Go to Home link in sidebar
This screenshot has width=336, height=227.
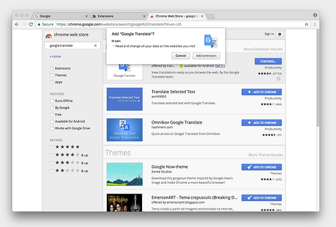click(x=55, y=57)
